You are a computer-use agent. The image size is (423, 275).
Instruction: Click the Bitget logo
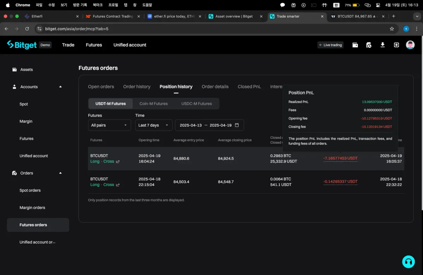22,45
